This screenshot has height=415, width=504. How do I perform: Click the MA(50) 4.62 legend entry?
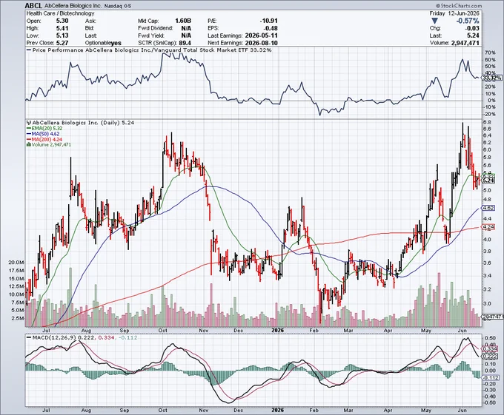tap(43, 134)
